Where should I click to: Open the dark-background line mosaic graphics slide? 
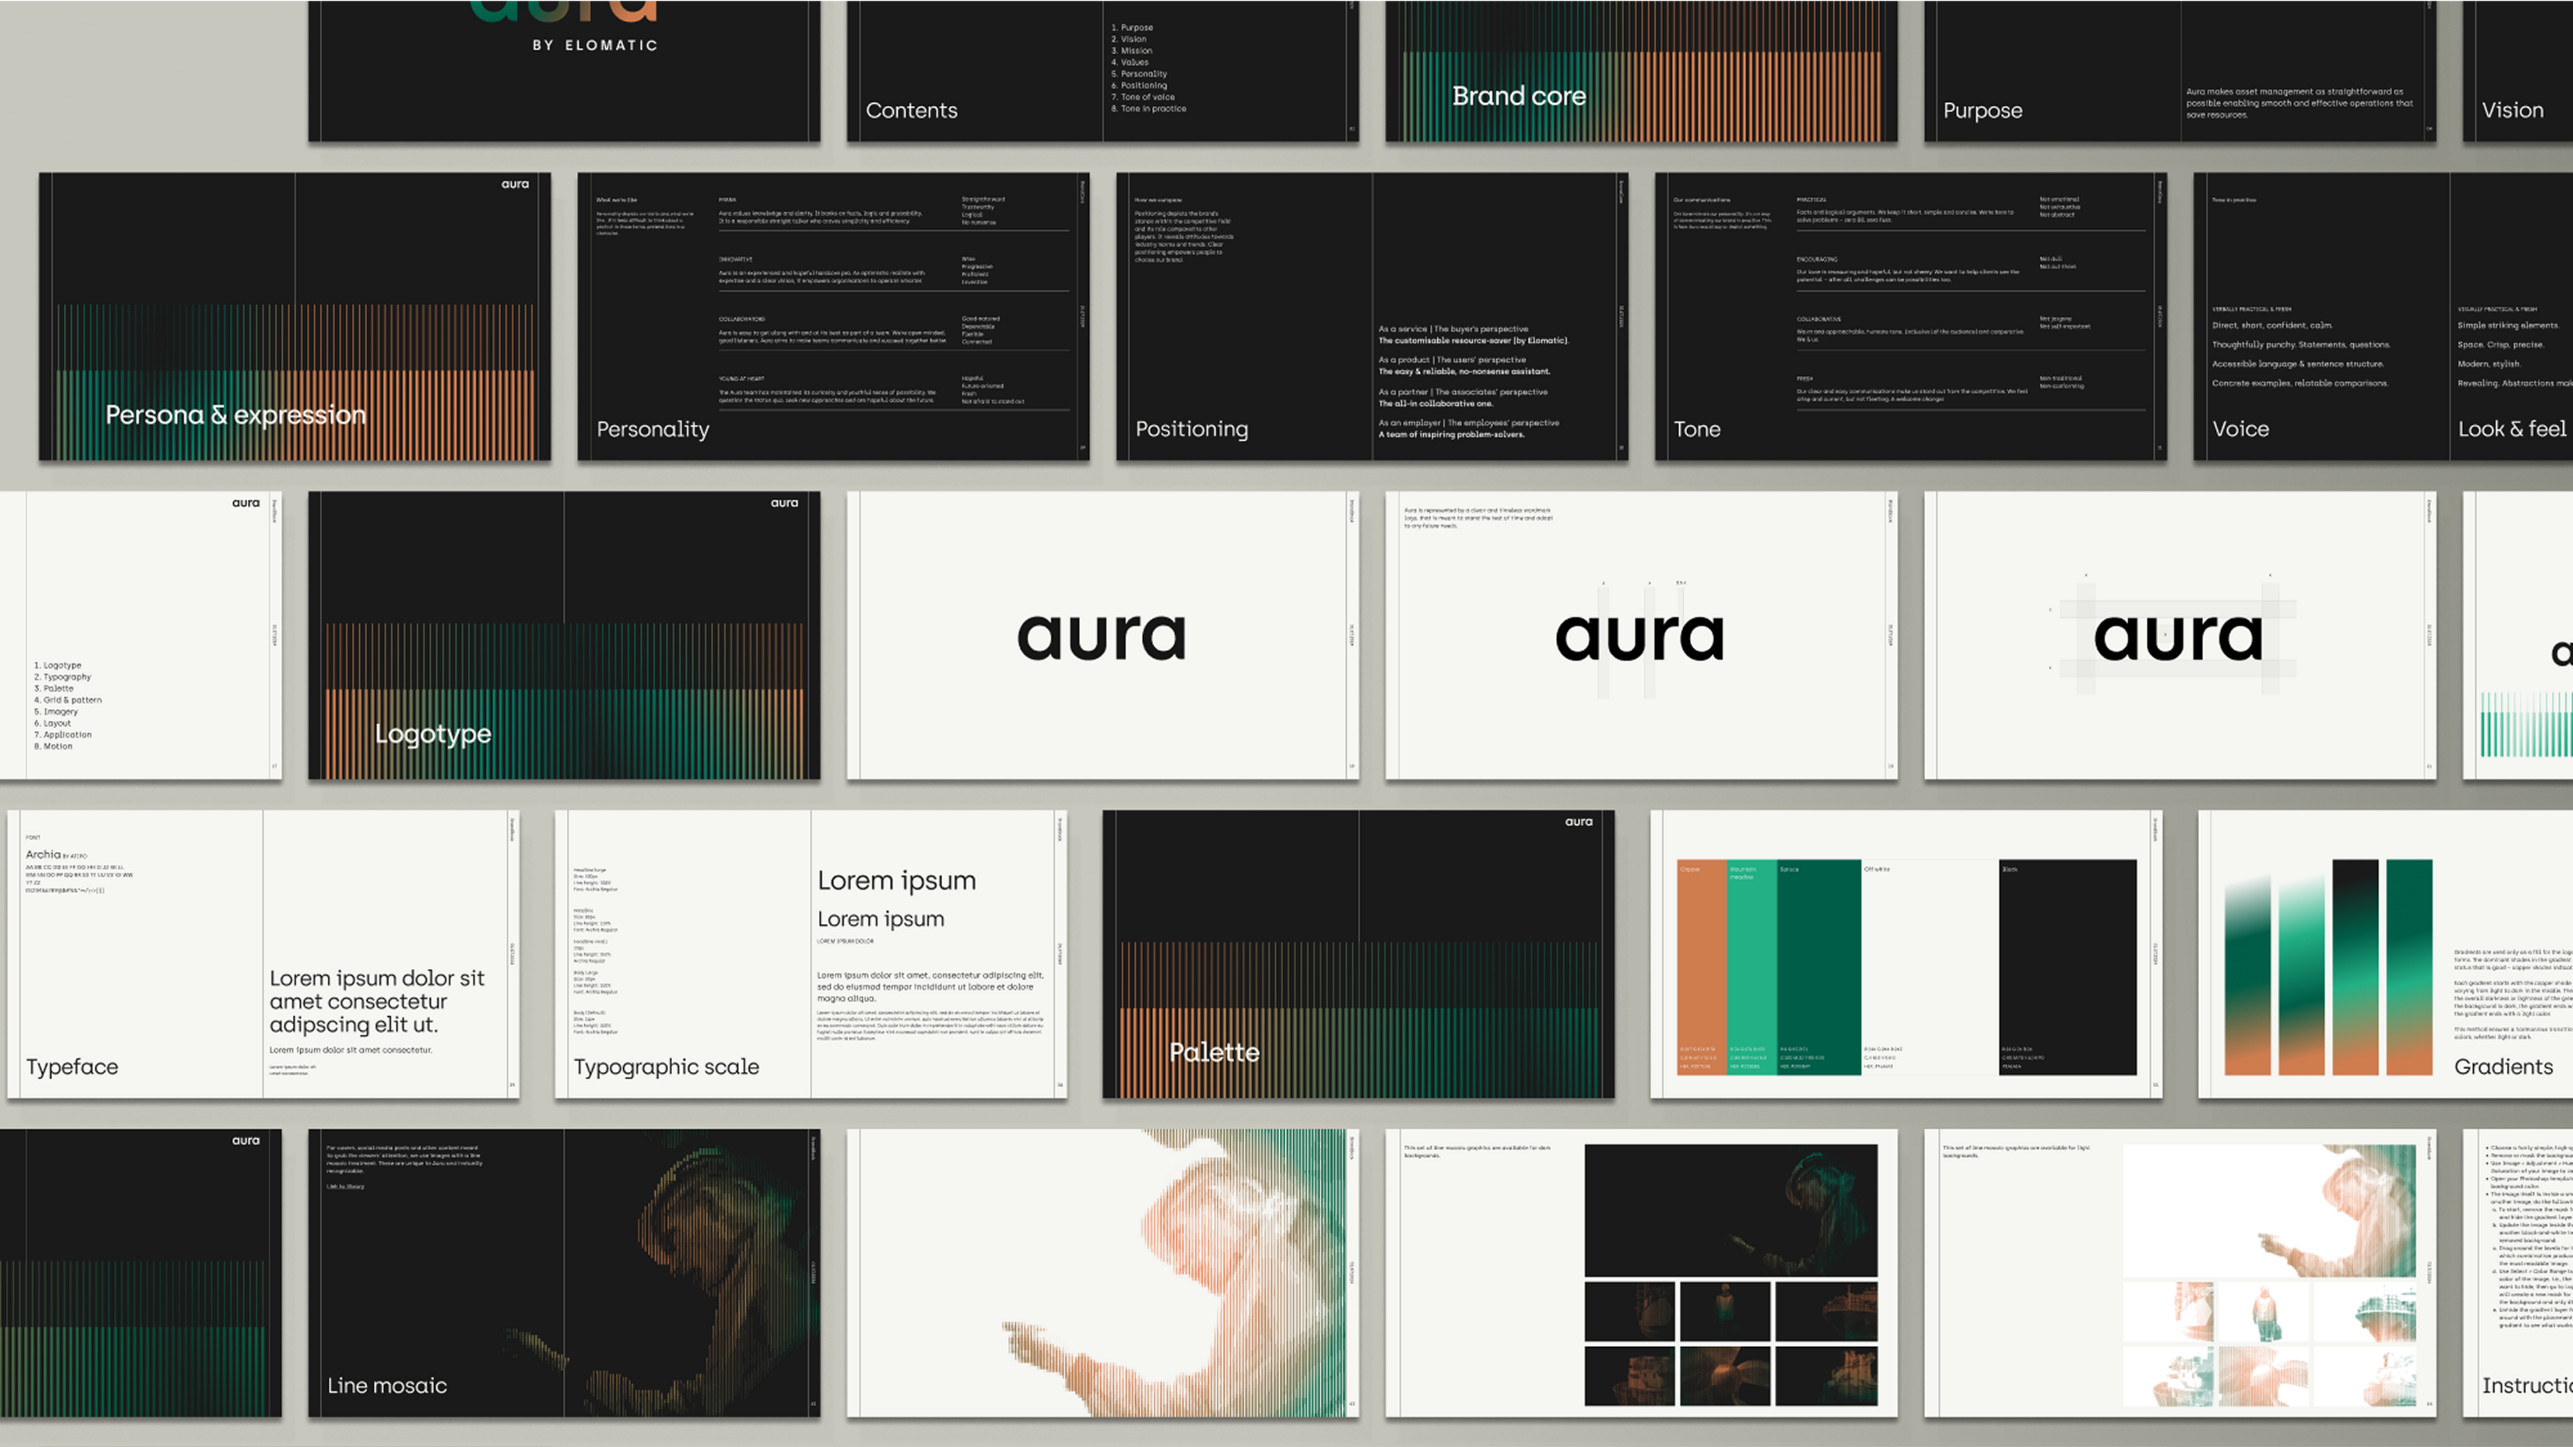tap(1641, 1273)
